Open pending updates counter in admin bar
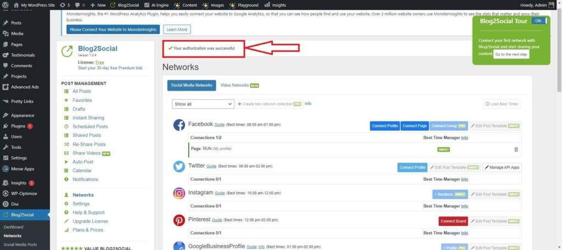Image resolution: width=562 pixels, height=250 pixels. tap(65, 5)
